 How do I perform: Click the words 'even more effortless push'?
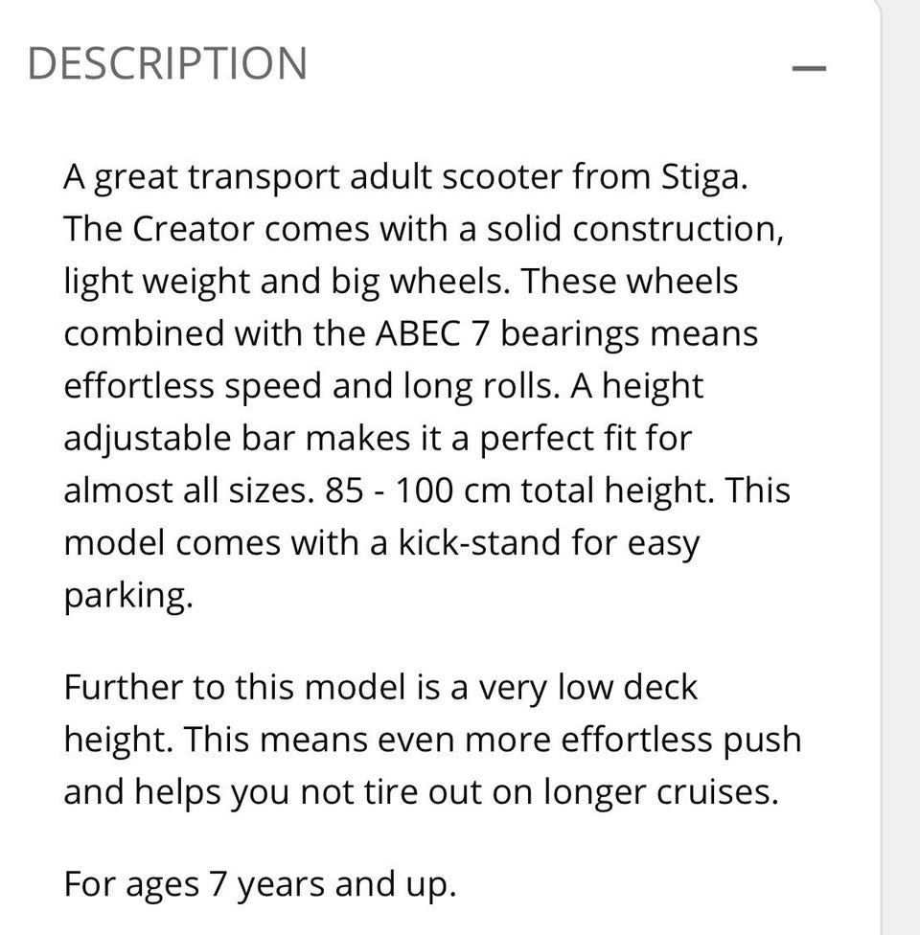click(x=589, y=740)
